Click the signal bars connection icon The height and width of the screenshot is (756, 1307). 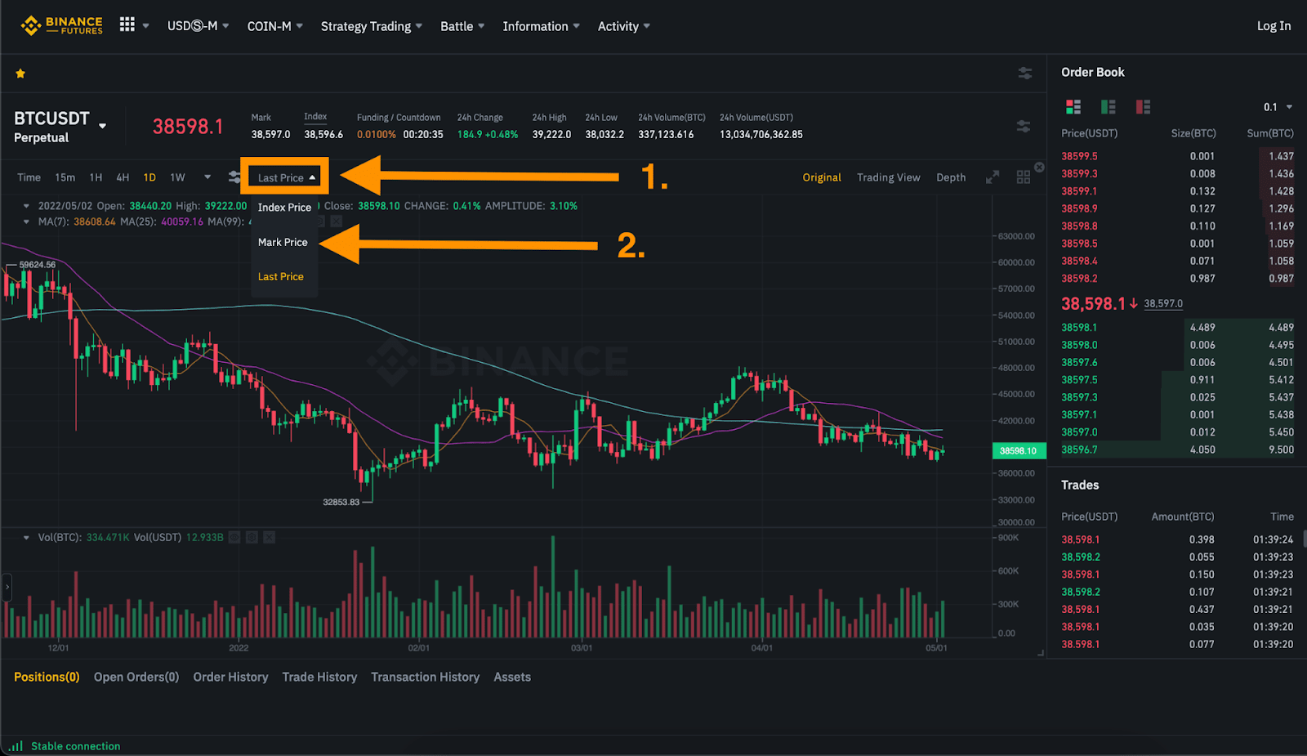[16, 745]
